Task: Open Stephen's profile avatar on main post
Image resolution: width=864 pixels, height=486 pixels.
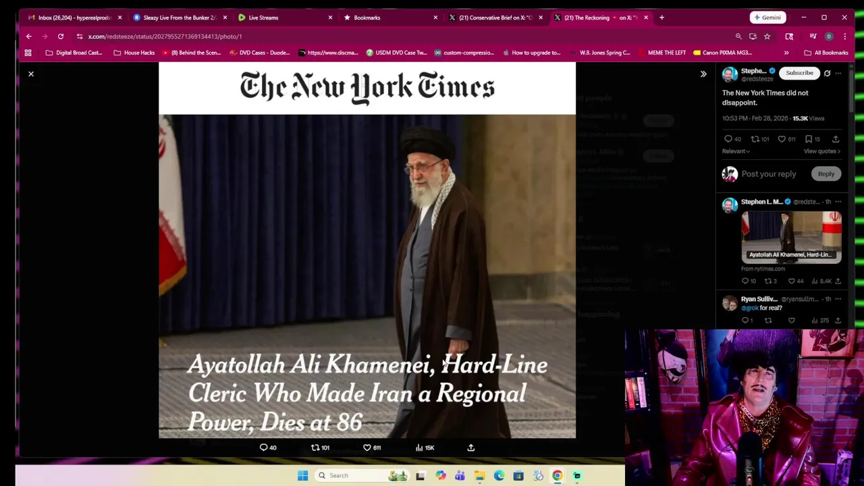Action: pos(730,74)
